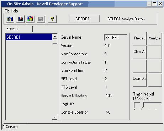
Task: Click the bar chart toolbar icon
Action: pyautogui.click(x=10, y=19)
